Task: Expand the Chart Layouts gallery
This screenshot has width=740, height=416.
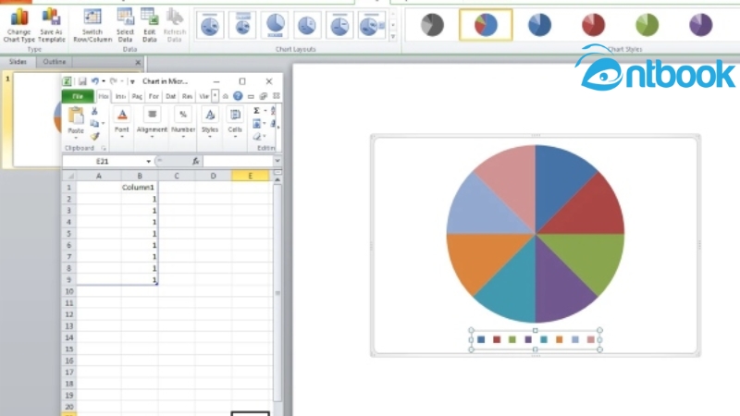Action: [393, 37]
